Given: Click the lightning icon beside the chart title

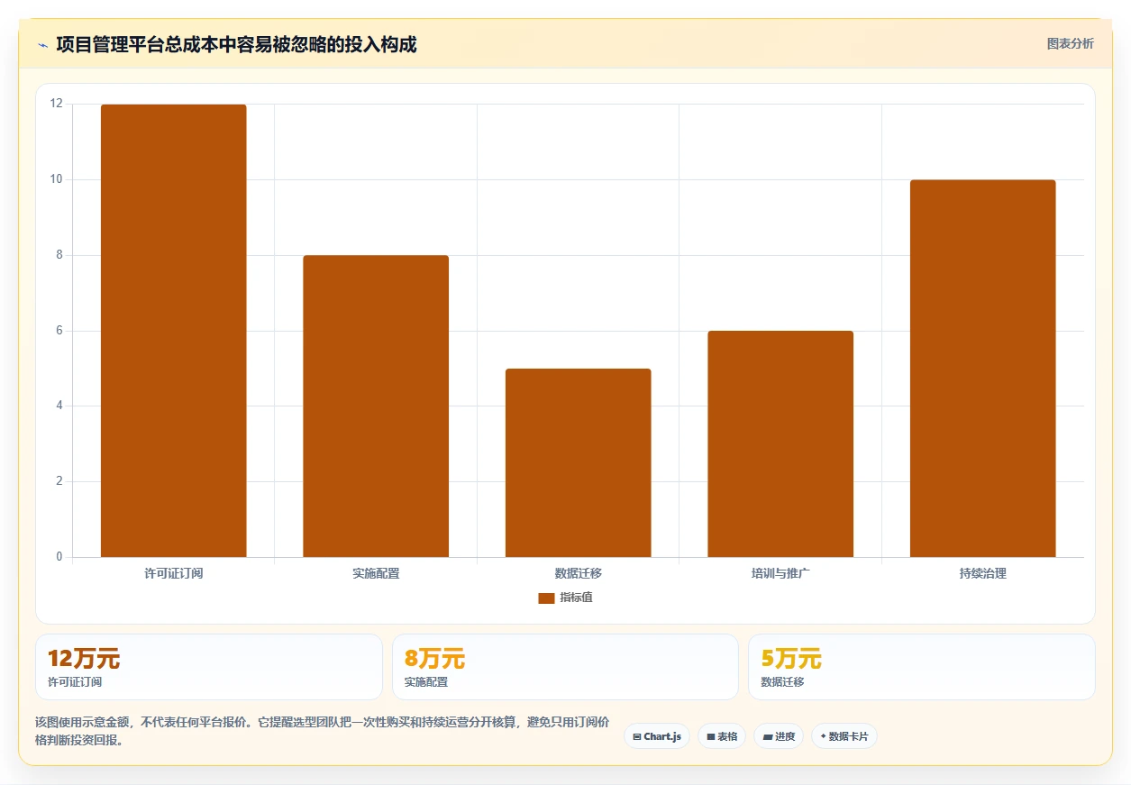Looking at the screenshot, I should point(42,45).
